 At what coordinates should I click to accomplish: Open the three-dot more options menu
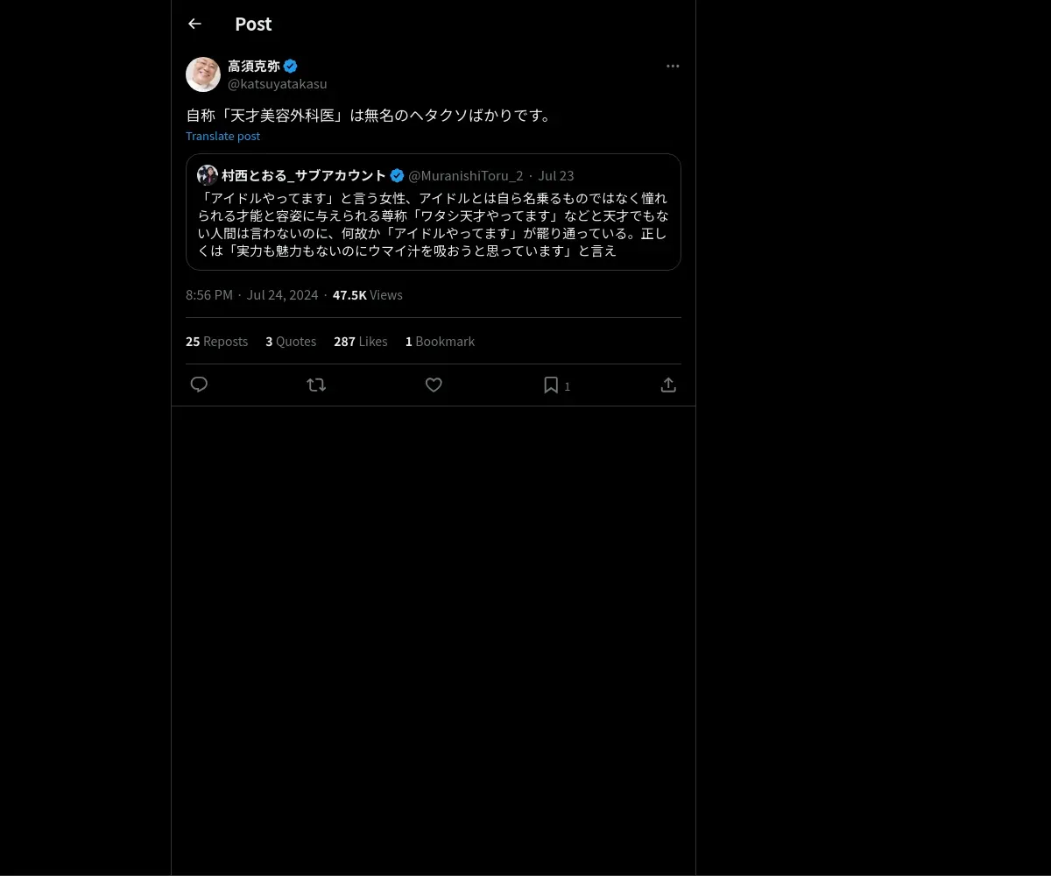(673, 66)
